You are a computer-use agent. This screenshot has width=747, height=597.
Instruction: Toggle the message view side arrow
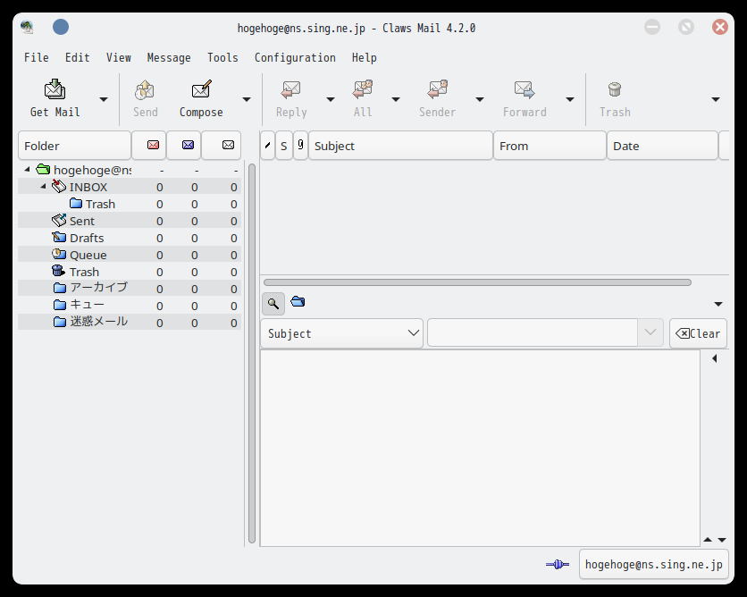(715, 358)
